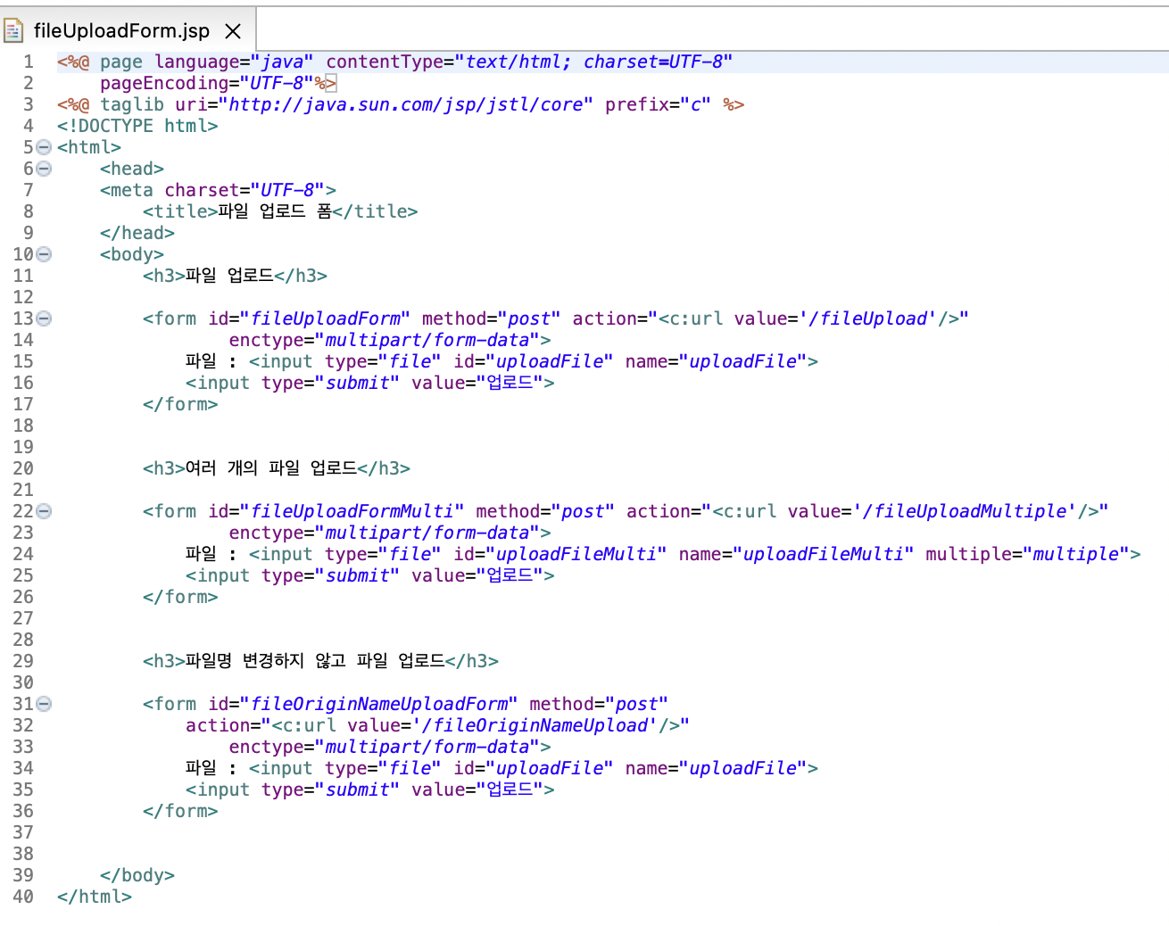Screen dimensions: 1169x926
Task: Place cursor on the DOCTYPE html declaration
Action: point(138,125)
